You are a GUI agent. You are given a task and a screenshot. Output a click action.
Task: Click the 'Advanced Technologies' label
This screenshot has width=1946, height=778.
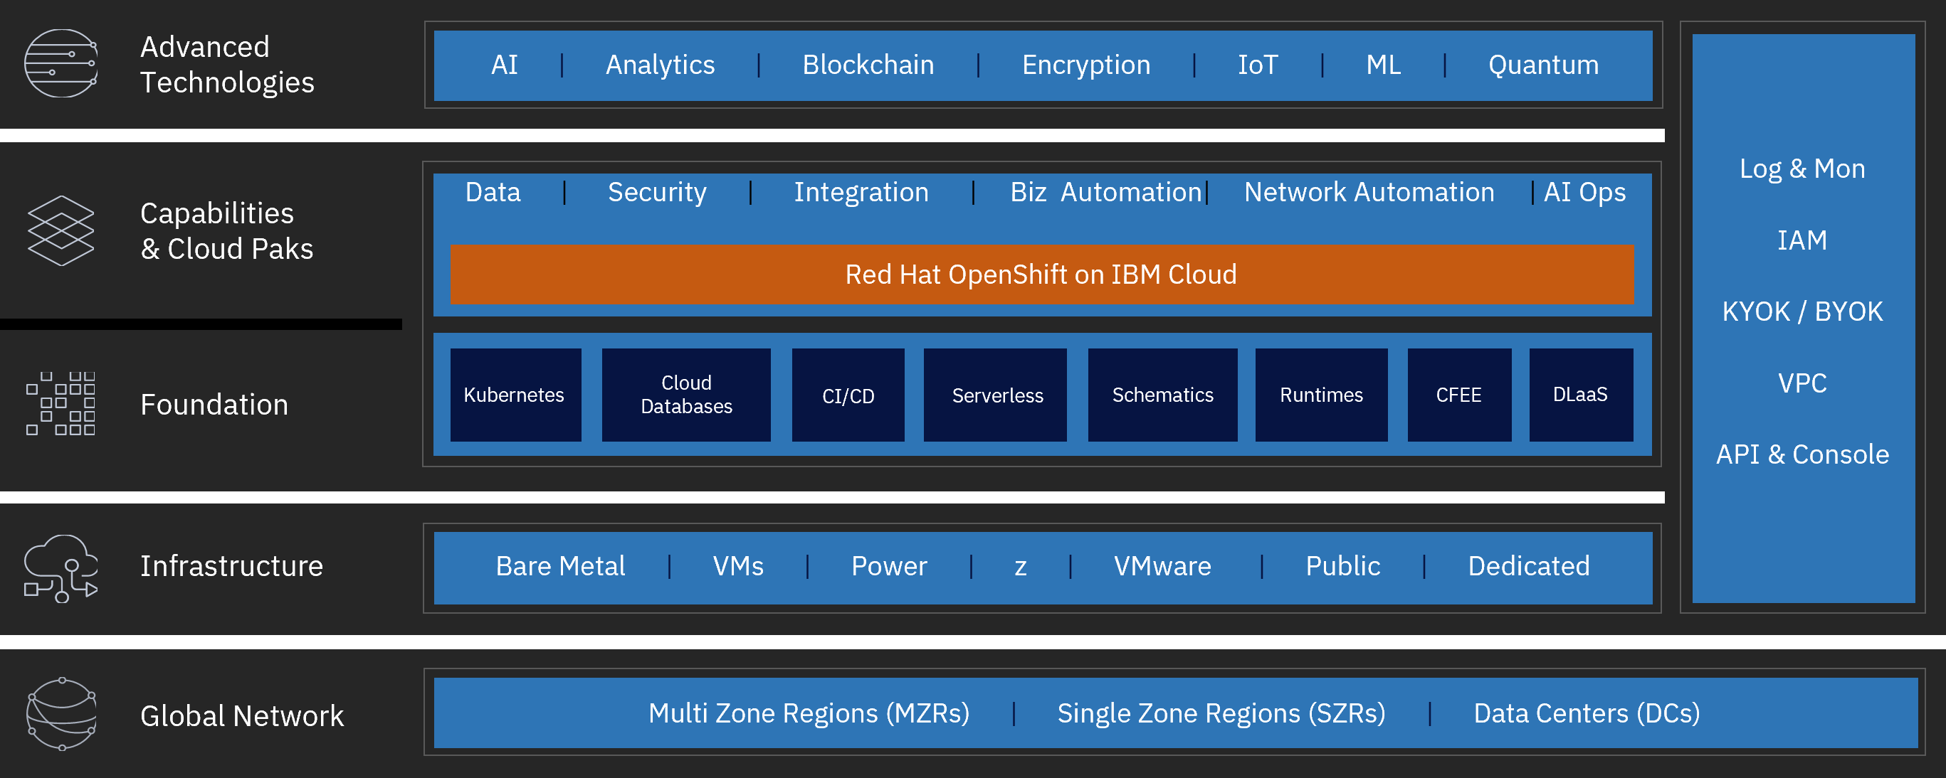227,65
